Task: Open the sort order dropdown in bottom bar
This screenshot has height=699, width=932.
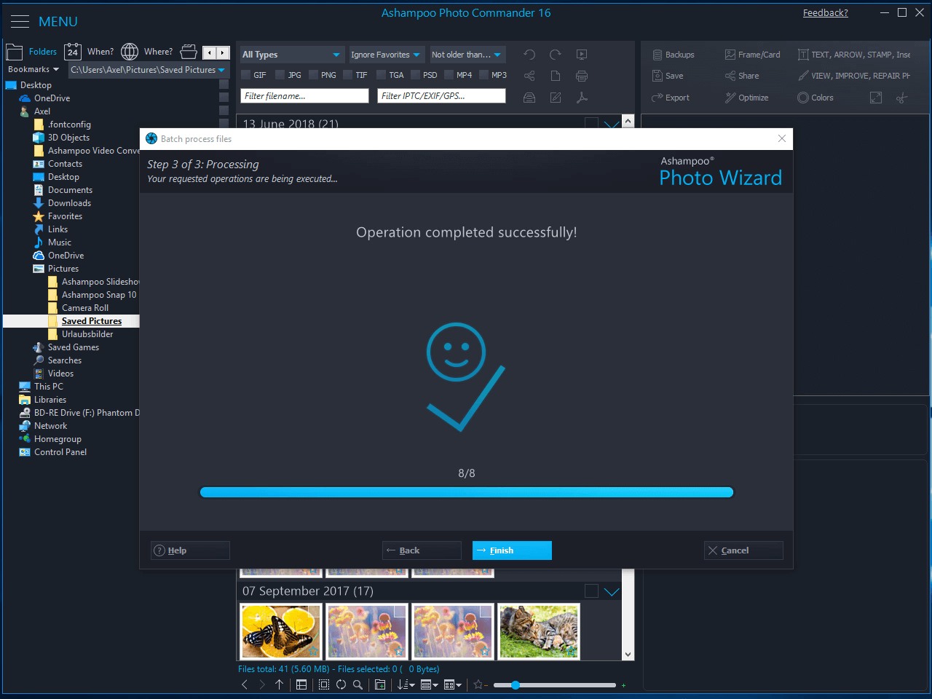Action: pyautogui.click(x=406, y=684)
